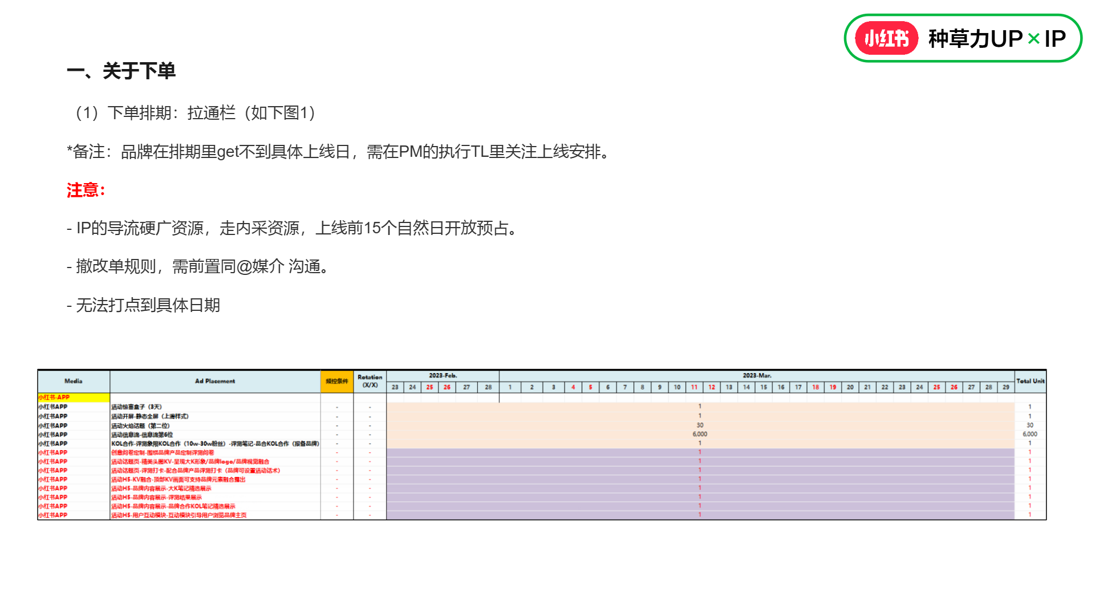Click the date cell 10
1095x616 pixels.
pyautogui.click(x=677, y=387)
